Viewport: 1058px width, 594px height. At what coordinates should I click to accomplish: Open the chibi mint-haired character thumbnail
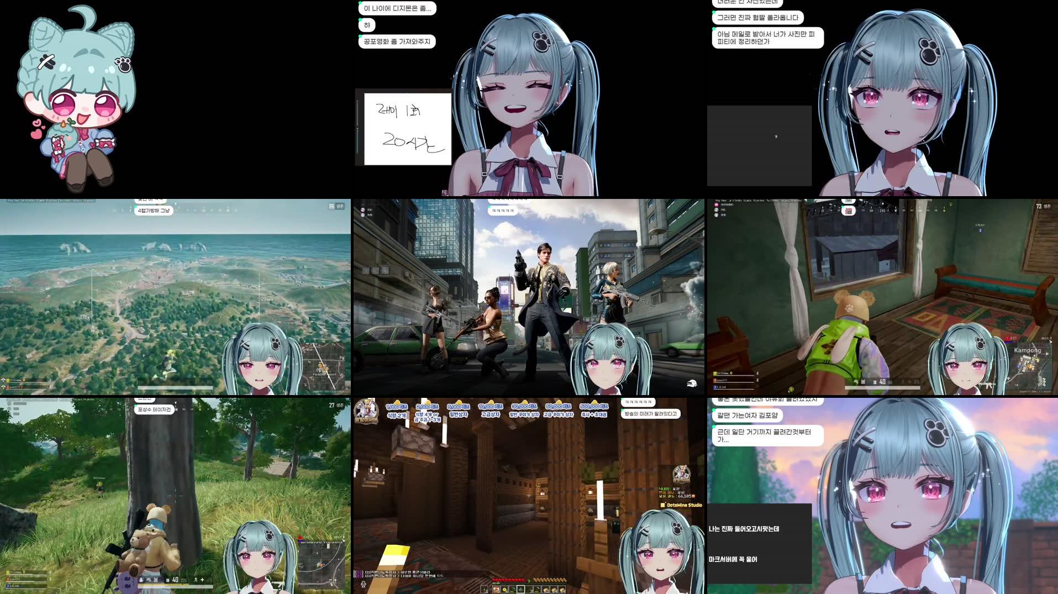(76, 99)
